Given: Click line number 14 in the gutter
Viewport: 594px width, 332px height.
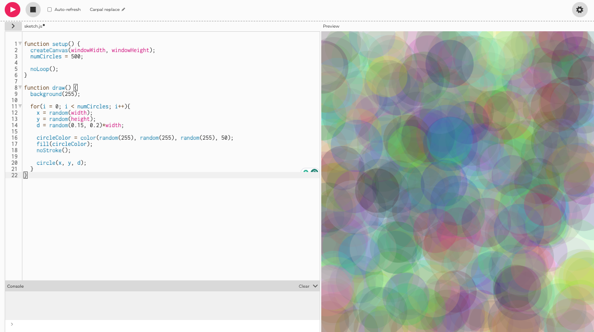Looking at the screenshot, I should [x=14, y=125].
